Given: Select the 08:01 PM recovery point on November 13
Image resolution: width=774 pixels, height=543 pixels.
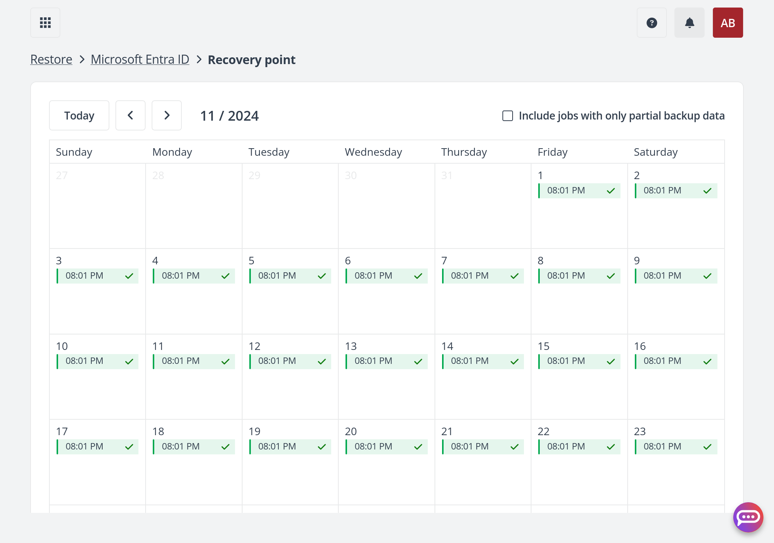Looking at the screenshot, I should point(387,361).
